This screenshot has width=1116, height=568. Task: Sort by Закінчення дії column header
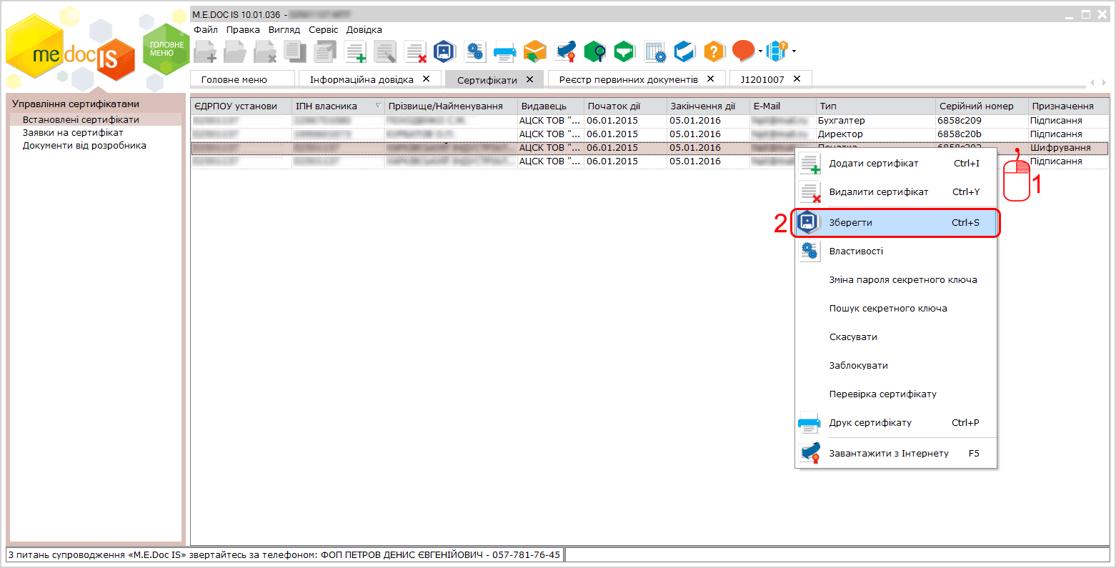coord(708,106)
